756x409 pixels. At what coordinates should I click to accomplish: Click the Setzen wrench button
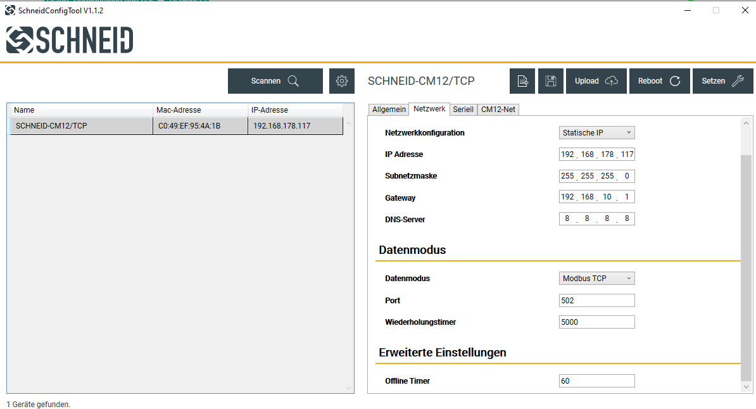tap(722, 81)
